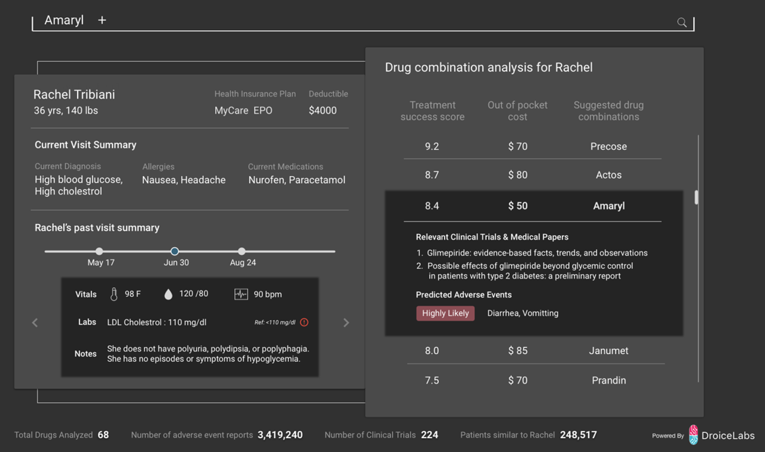Click the patient name Rachel Tribiani
Screen dimensions: 765x452
pyautogui.click(x=74, y=95)
